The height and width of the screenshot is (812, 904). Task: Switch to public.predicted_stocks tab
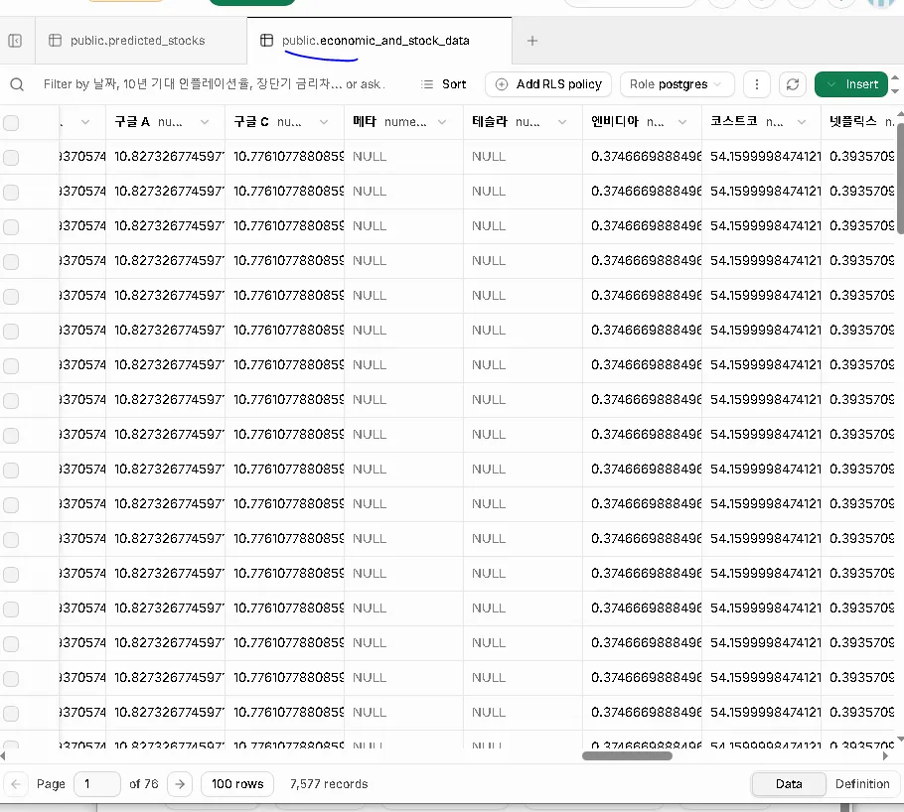(x=141, y=41)
